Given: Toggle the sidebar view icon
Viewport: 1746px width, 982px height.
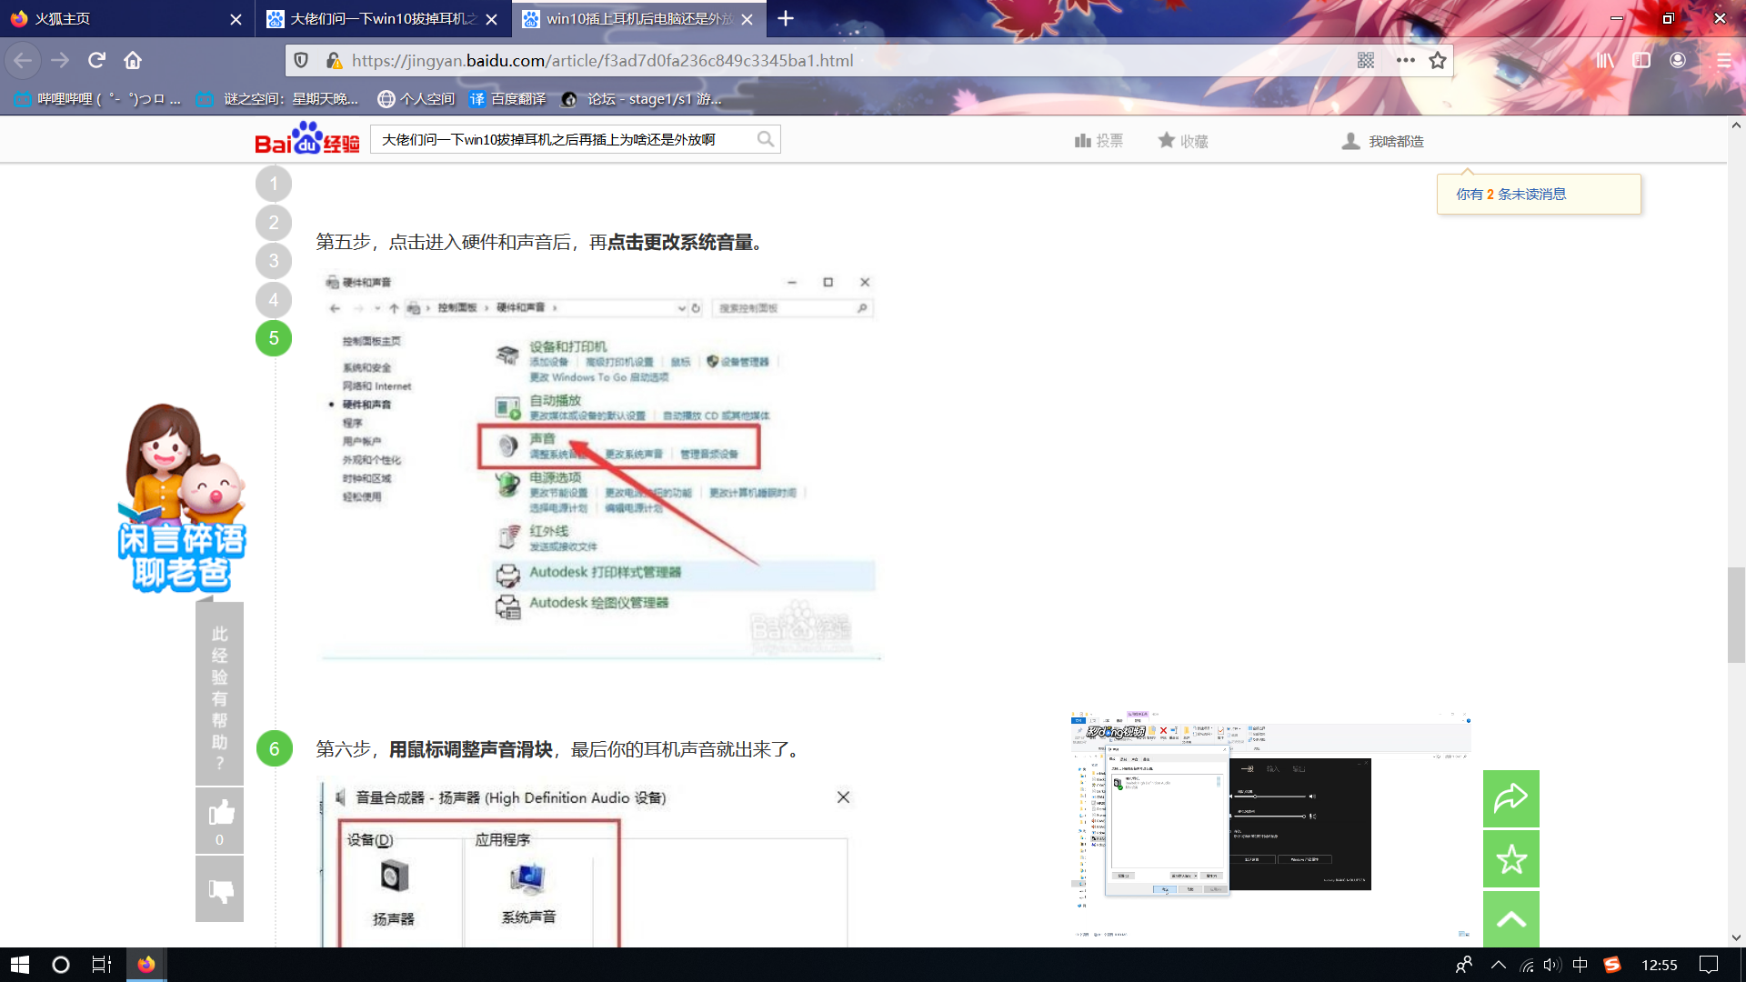Looking at the screenshot, I should [1641, 60].
